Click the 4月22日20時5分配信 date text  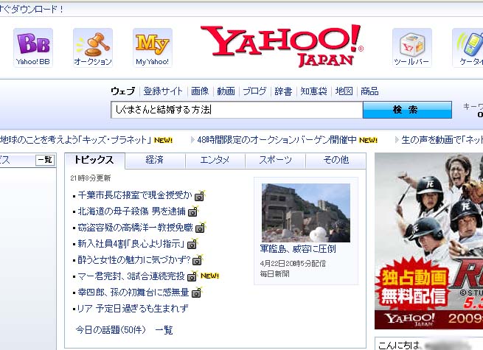pos(293,264)
